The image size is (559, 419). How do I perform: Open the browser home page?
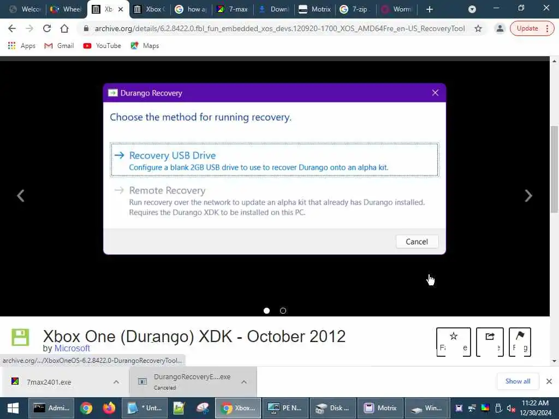(64, 28)
